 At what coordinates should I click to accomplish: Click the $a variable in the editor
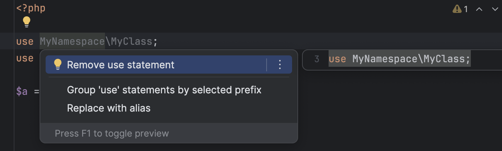coord(22,92)
